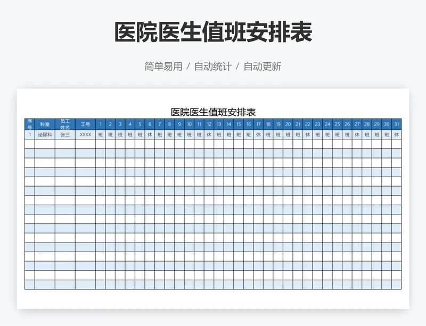The image size is (426, 326).
Task: Click the day 30 column header
Action: (x=387, y=124)
